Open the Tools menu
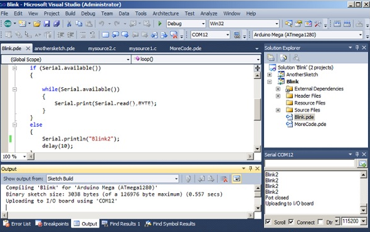370x232 pixels. click(x=140, y=13)
